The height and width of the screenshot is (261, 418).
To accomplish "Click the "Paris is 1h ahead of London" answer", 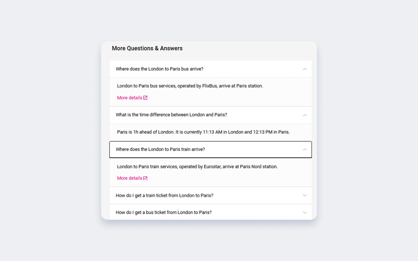I will pos(145,132).
